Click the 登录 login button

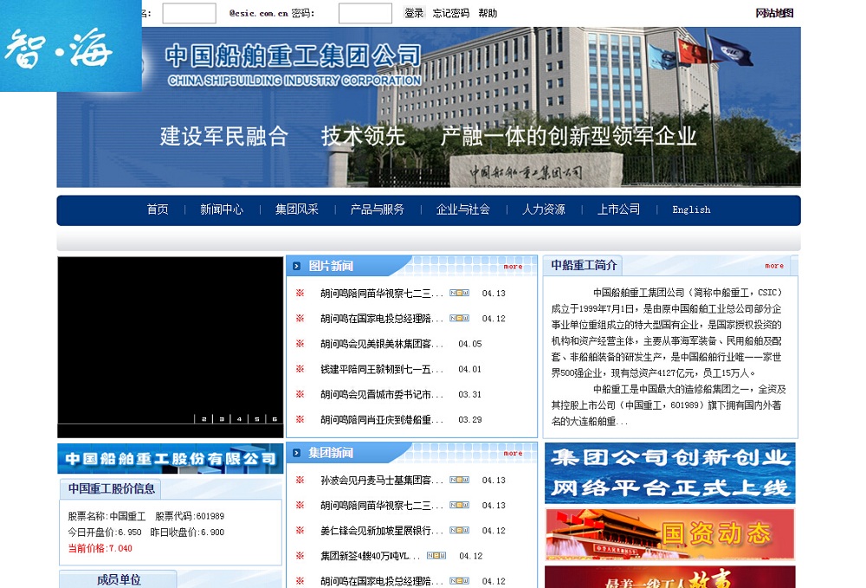pyautogui.click(x=414, y=13)
